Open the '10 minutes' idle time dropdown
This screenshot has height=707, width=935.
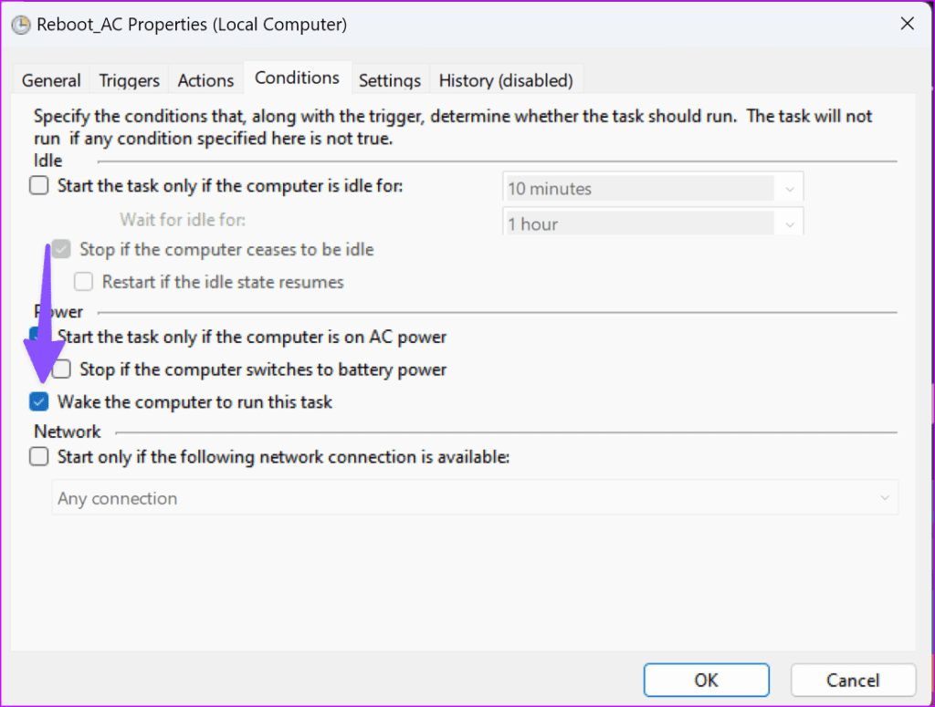pos(789,187)
